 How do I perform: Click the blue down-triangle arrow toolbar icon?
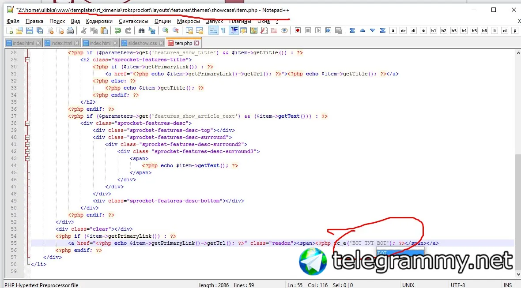click(373, 30)
